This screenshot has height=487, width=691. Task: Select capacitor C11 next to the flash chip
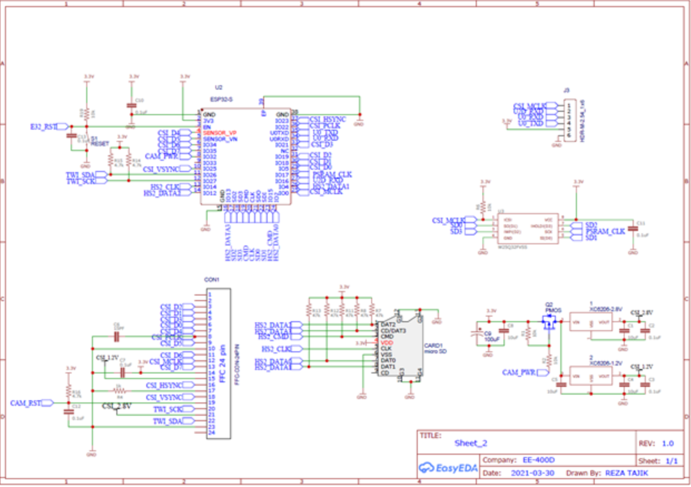(633, 229)
